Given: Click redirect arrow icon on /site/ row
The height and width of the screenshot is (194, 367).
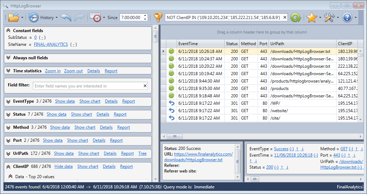Looking at the screenshot, I should [x=171, y=118].
